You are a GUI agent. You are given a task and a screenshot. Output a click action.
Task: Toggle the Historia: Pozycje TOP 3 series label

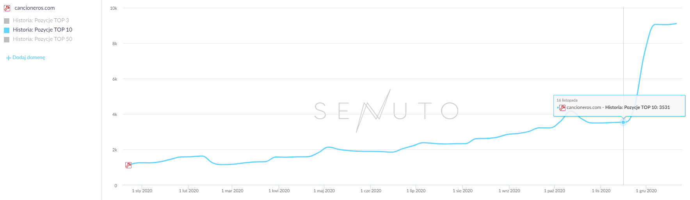(x=41, y=20)
